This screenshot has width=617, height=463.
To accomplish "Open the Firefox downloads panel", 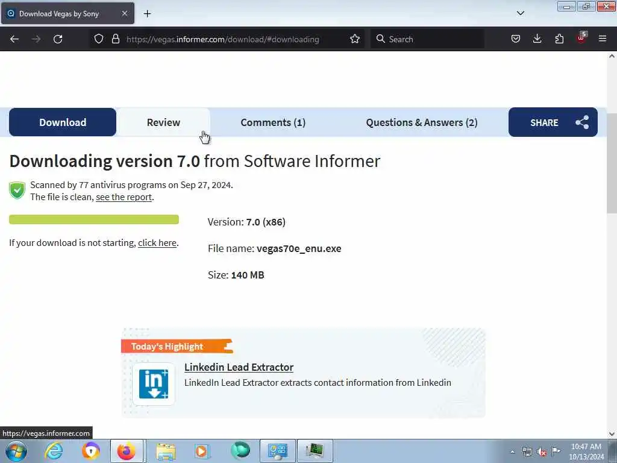I will (537, 39).
